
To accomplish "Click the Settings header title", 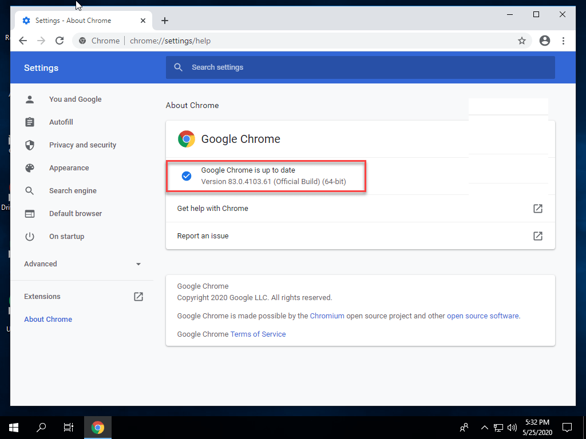I will [41, 68].
